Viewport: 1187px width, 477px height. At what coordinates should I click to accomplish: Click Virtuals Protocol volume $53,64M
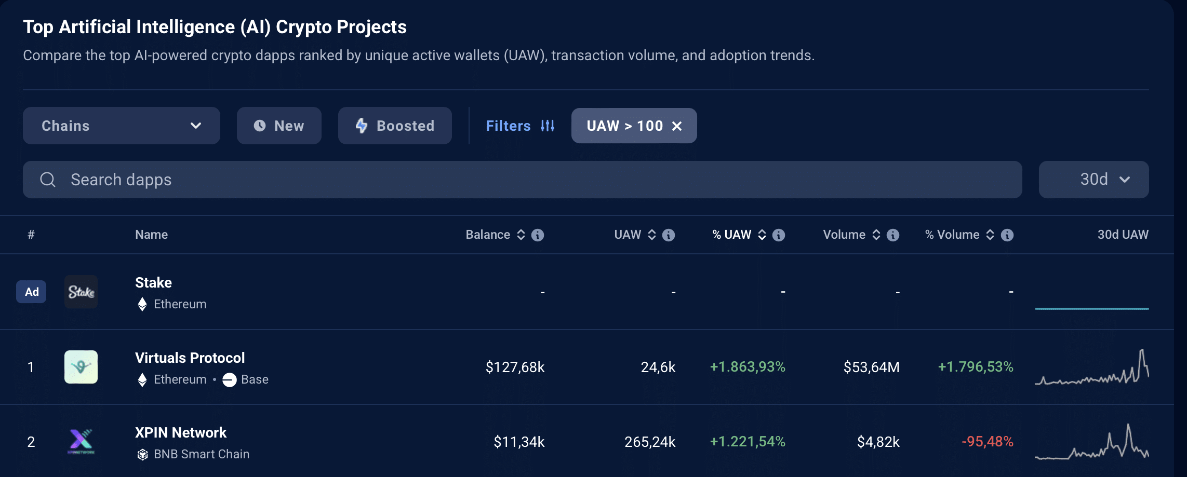[x=872, y=367]
